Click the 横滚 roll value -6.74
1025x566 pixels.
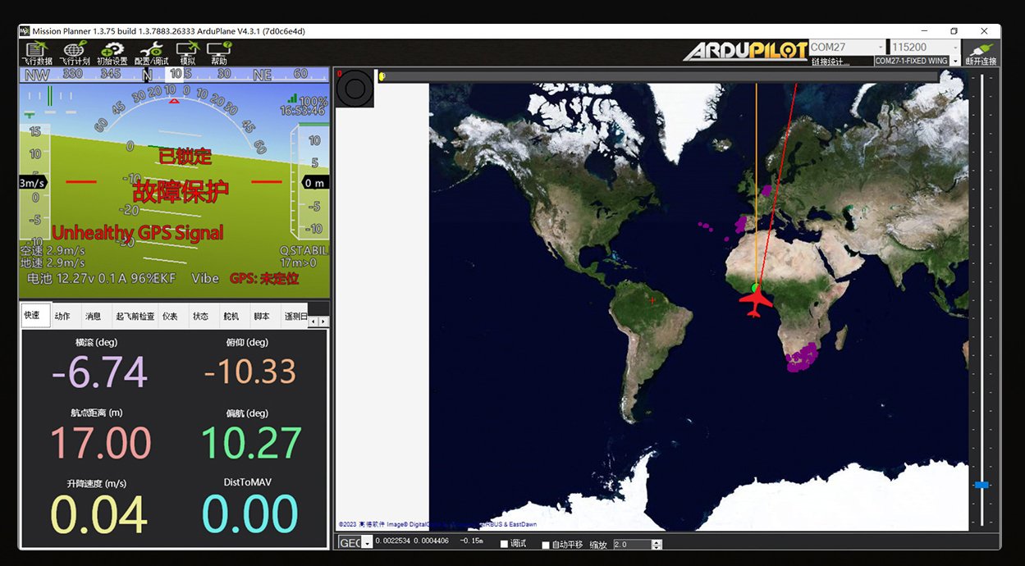(99, 372)
